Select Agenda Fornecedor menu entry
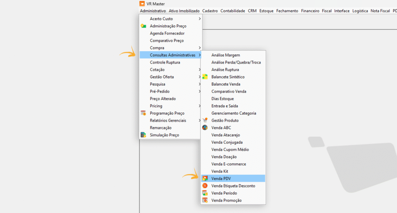Image resolution: width=397 pixels, height=213 pixels. pyautogui.click(x=171, y=33)
